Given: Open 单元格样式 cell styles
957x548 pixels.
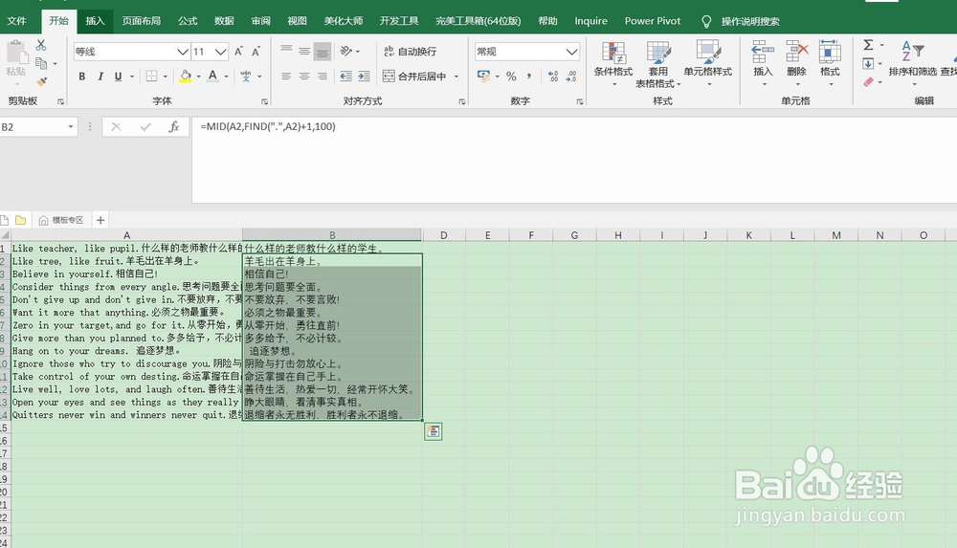Looking at the screenshot, I should [x=708, y=63].
